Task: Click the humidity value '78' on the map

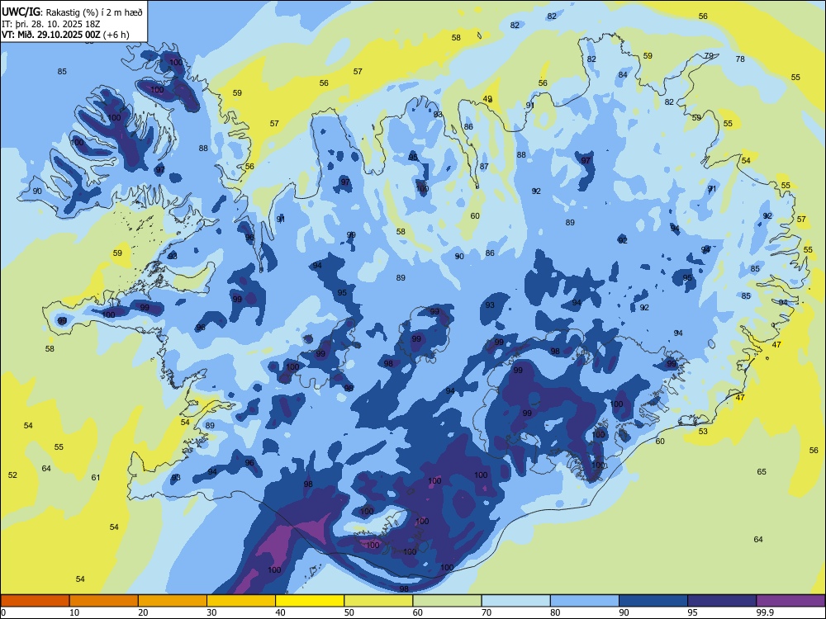Action: click(740, 59)
